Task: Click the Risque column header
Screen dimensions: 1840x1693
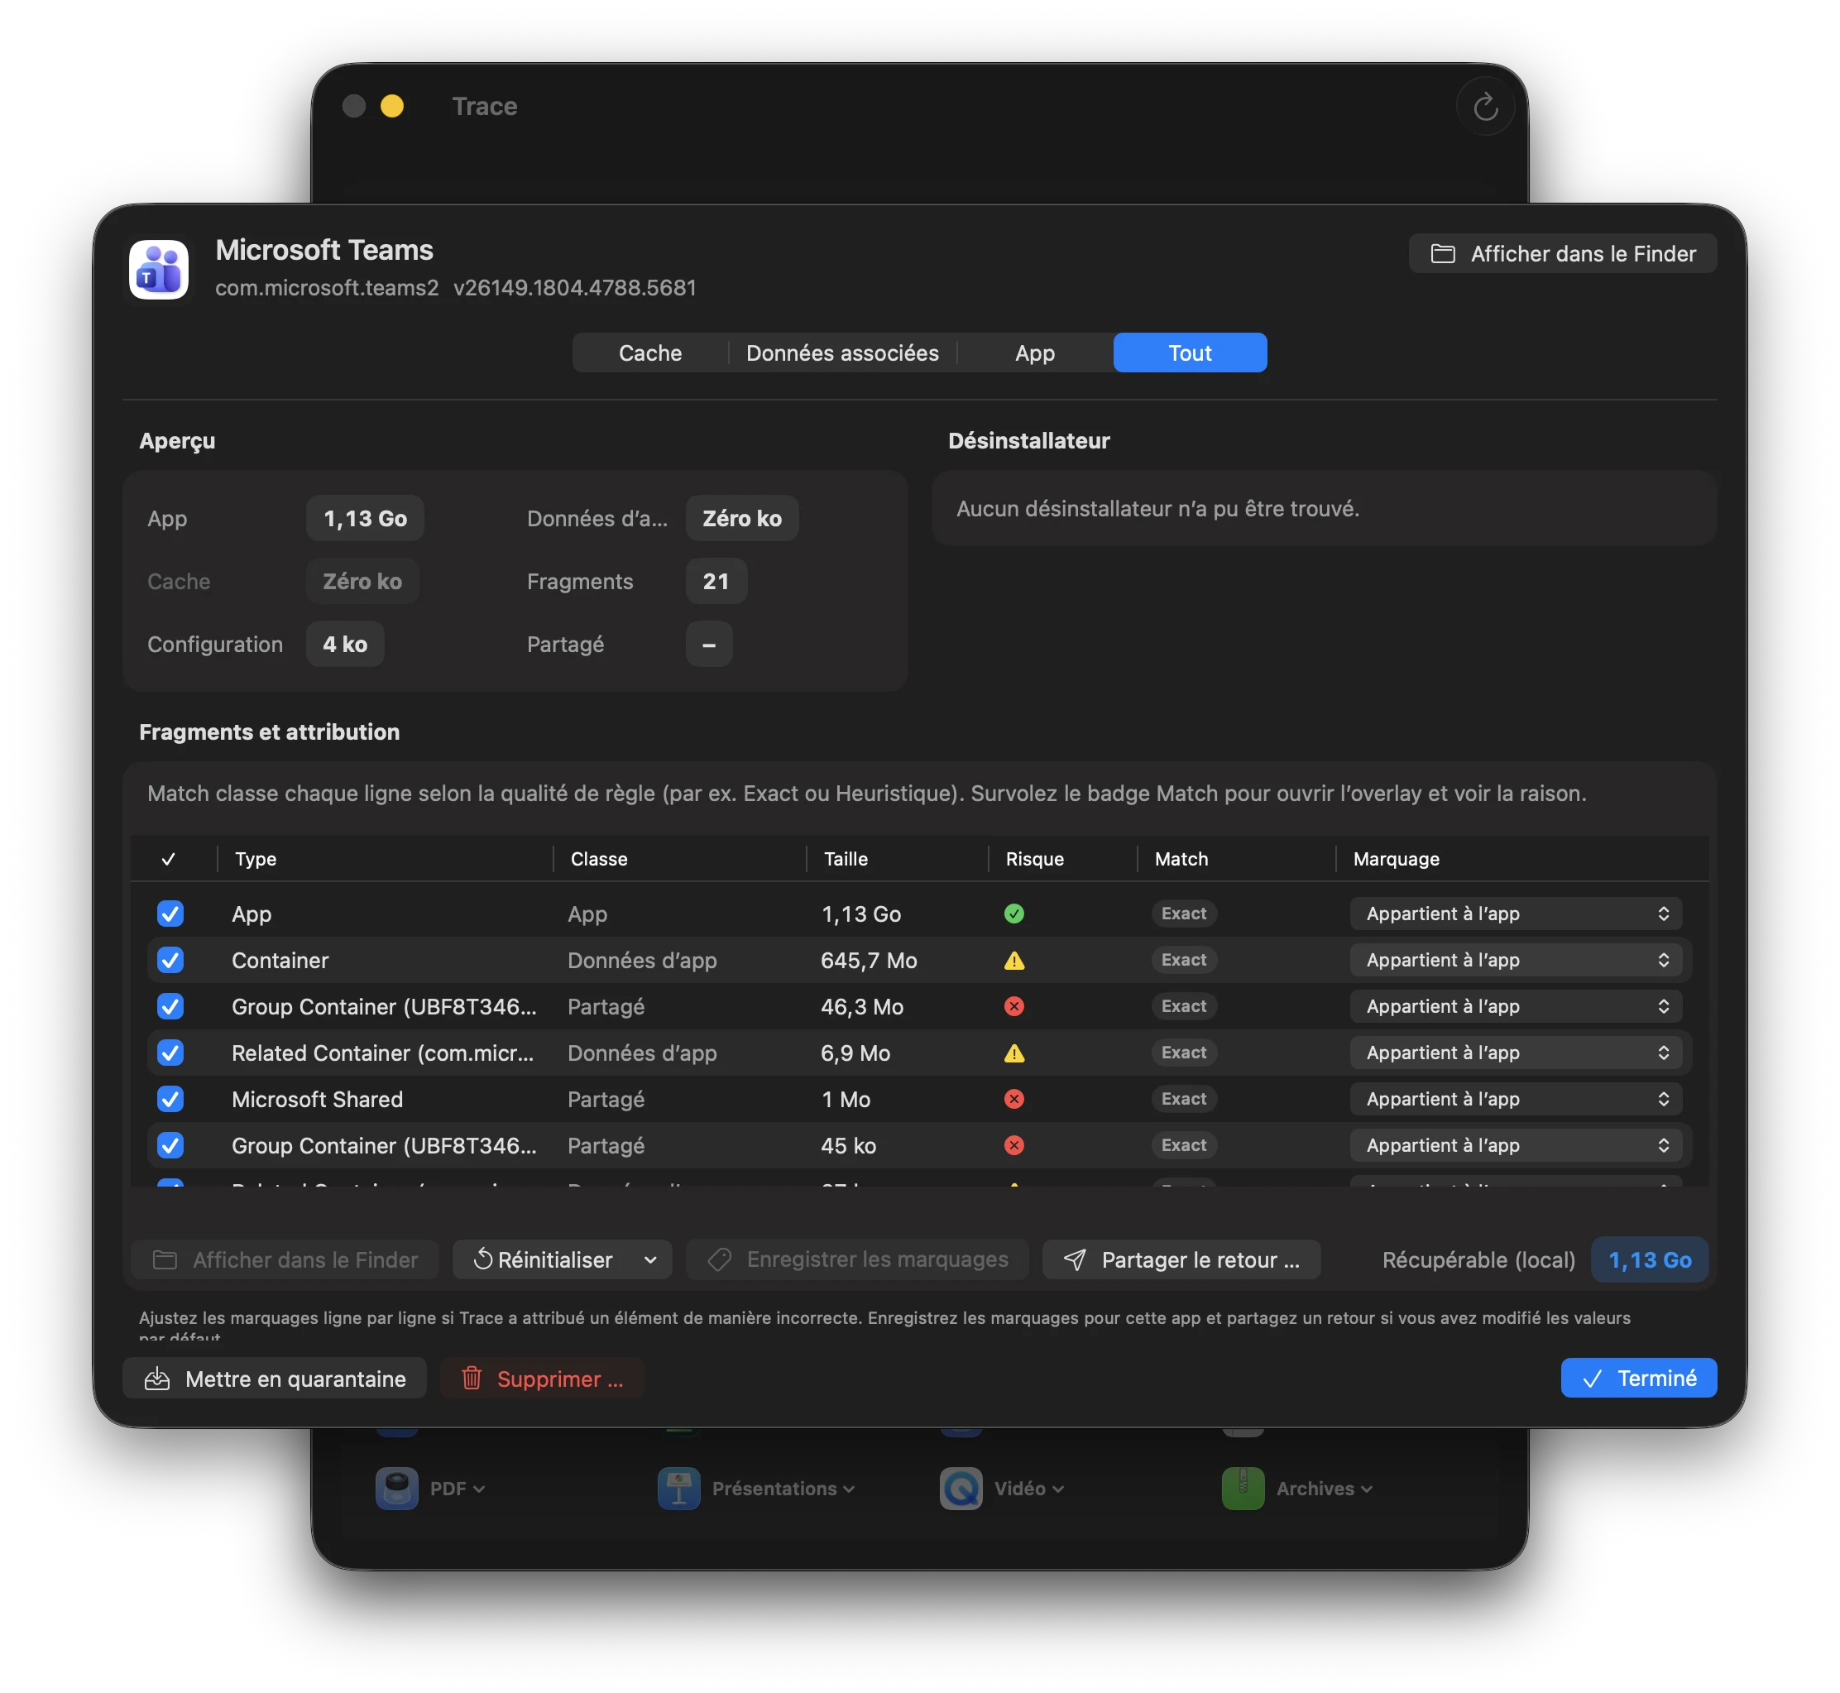Action: [1035, 859]
